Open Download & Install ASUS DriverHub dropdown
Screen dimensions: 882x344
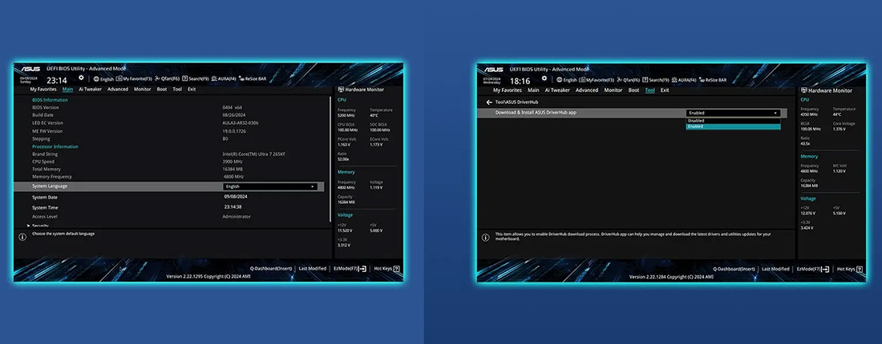click(734, 113)
